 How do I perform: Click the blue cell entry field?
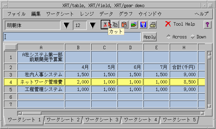(72, 37)
